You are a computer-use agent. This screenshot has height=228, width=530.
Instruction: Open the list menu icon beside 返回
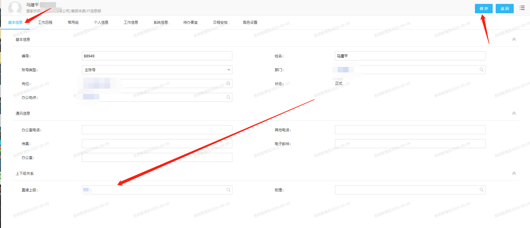point(522,8)
